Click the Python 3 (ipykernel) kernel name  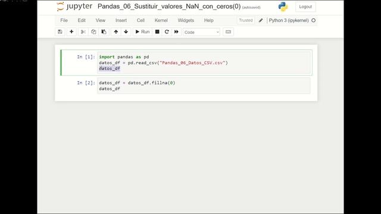[x=289, y=20]
